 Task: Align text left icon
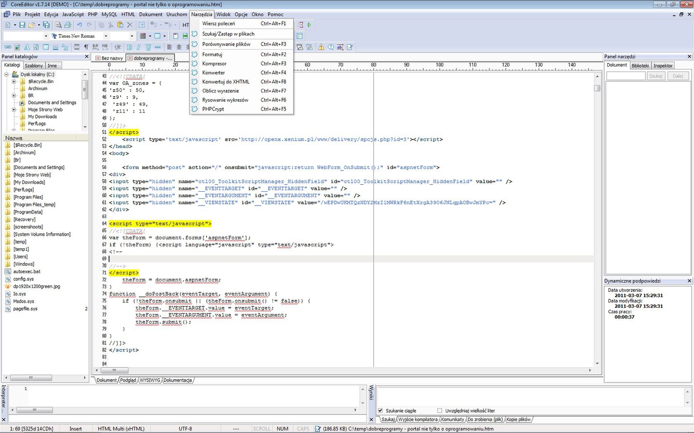tap(169, 47)
